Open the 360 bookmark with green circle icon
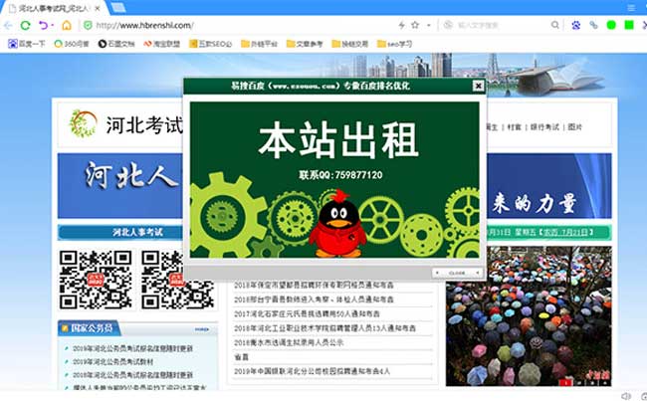This screenshot has width=647, height=401. (72, 44)
